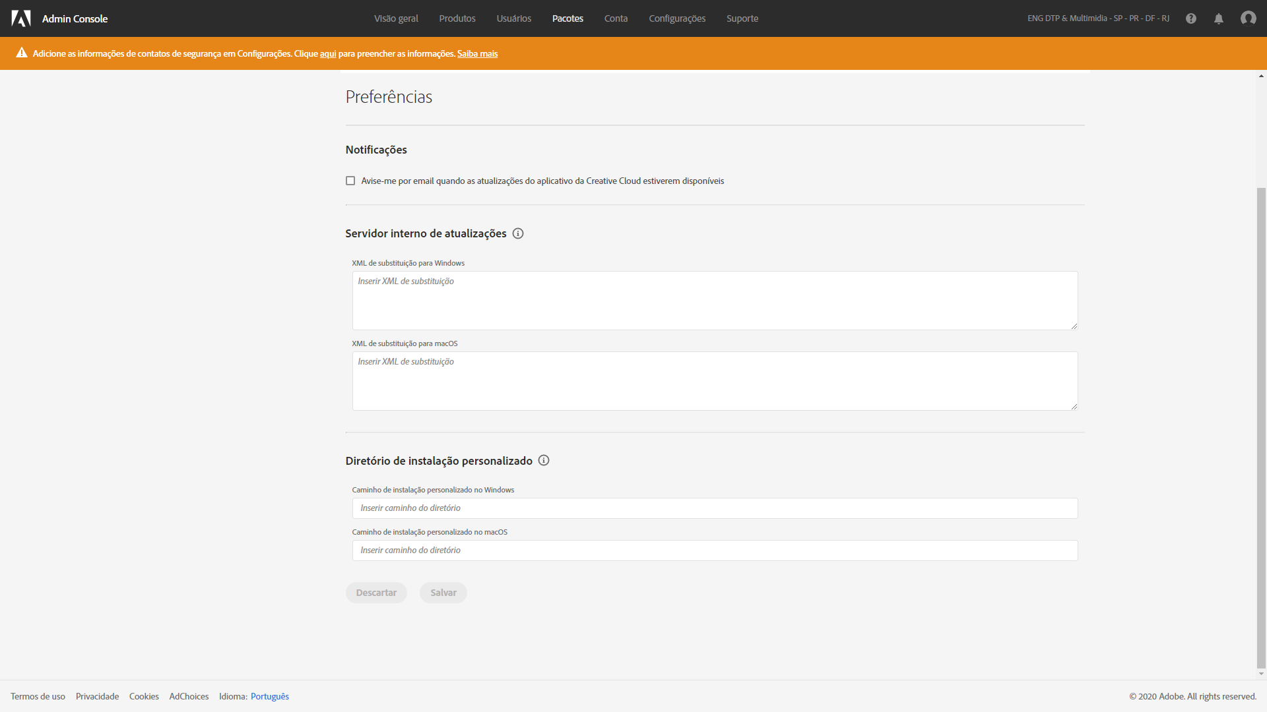Click the Descartar button to discard changes
1267x712 pixels.
tap(377, 592)
